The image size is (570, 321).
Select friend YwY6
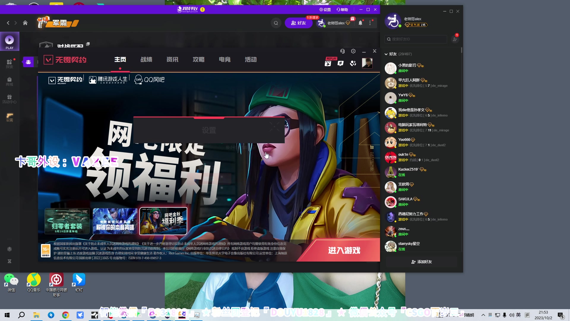422,98
